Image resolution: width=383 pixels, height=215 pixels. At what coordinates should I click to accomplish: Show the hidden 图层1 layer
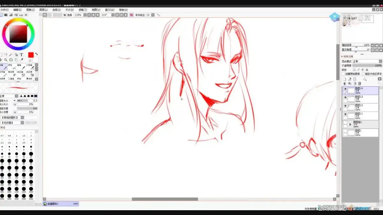point(345,131)
